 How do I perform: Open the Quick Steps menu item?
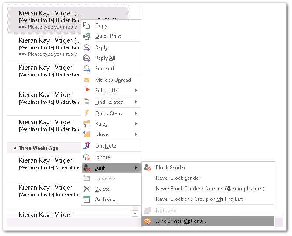[x=111, y=113]
